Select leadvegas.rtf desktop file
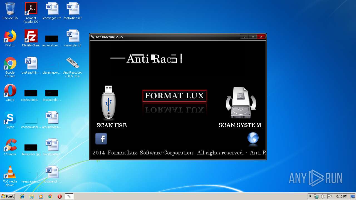The width and height of the screenshot is (356, 200). (52, 11)
